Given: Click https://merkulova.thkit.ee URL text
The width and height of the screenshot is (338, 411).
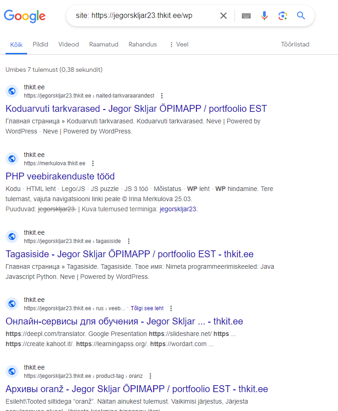Looking at the screenshot, I should tap(54, 163).
